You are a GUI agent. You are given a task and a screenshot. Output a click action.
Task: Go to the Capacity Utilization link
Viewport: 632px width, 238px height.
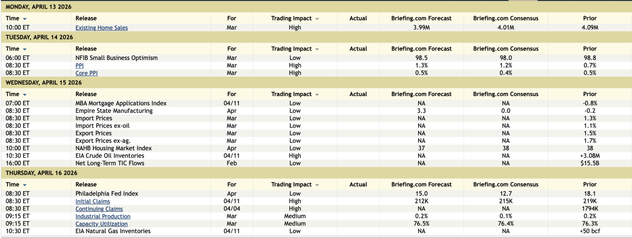coord(102,224)
